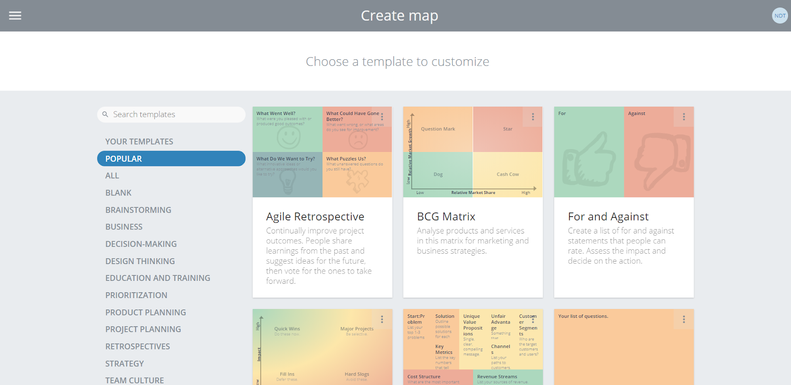Select the BCG Matrix template title

coord(446,217)
